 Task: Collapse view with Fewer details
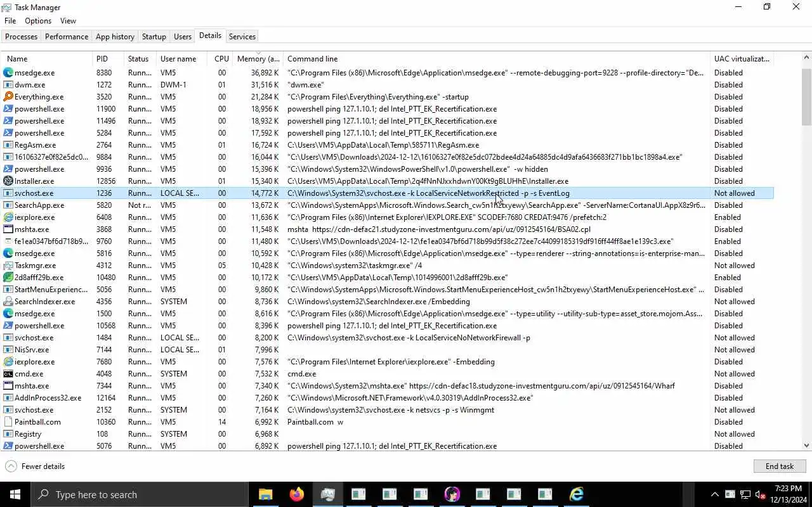pyautogui.click(x=35, y=466)
